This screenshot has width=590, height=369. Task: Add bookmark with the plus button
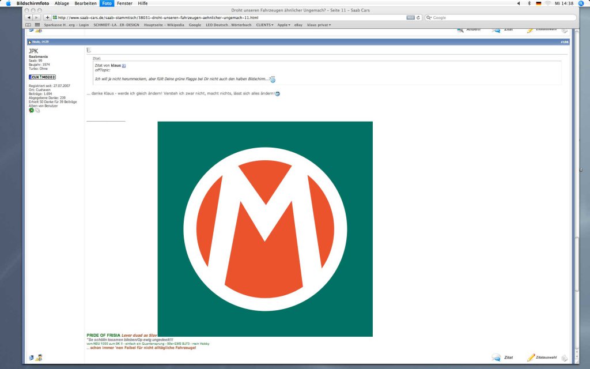click(x=47, y=18)
